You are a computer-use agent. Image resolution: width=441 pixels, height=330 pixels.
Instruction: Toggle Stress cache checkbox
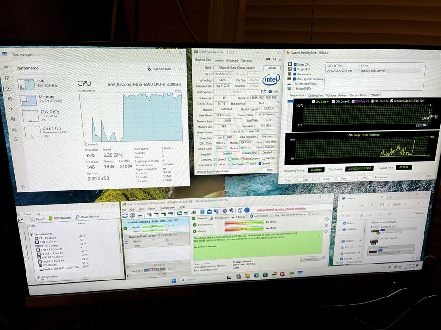294,74
